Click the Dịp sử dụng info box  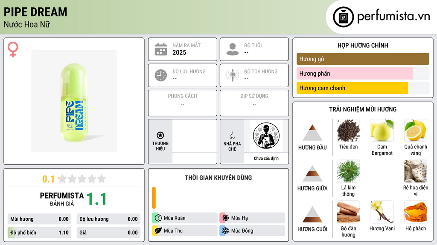click(x=254, y=103)
